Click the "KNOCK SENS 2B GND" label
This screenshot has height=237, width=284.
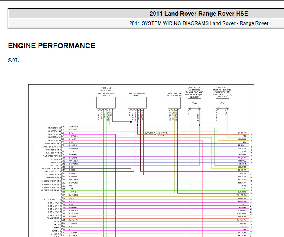51,190
